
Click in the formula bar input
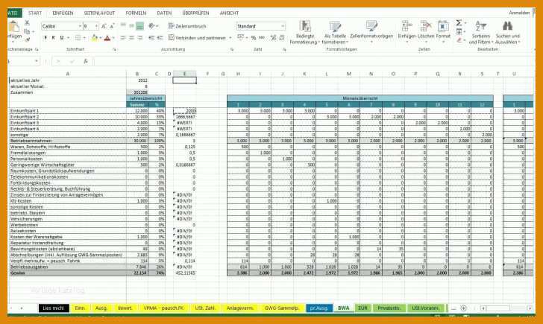[313, 61]
